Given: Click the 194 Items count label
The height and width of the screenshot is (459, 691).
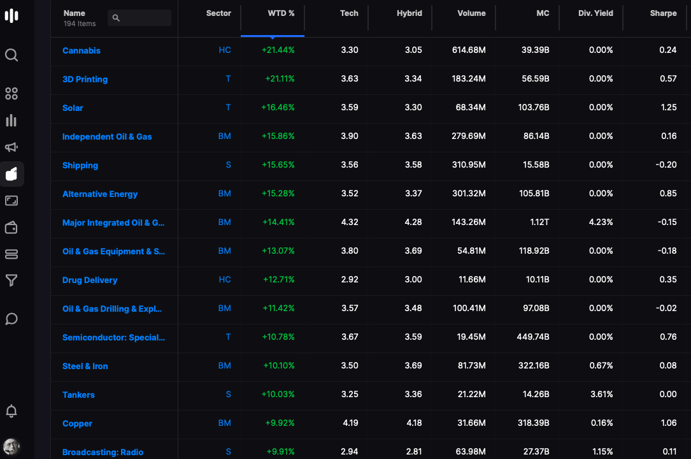Looking at the screenshot, I should point(80,24).
